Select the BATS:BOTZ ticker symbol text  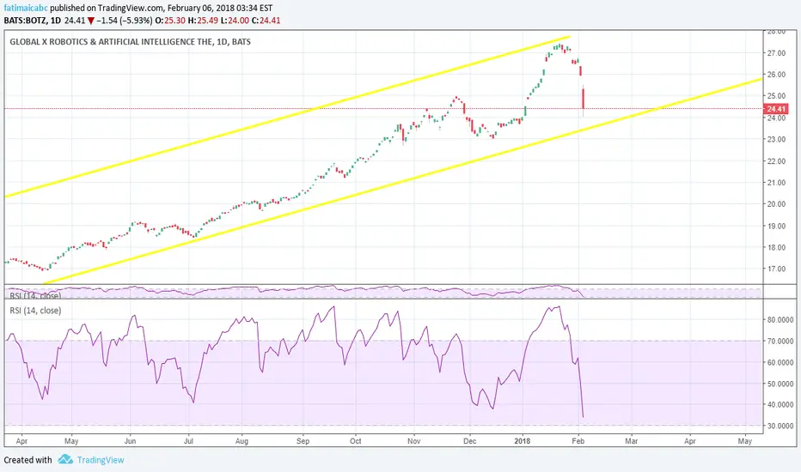pos(26,21)
